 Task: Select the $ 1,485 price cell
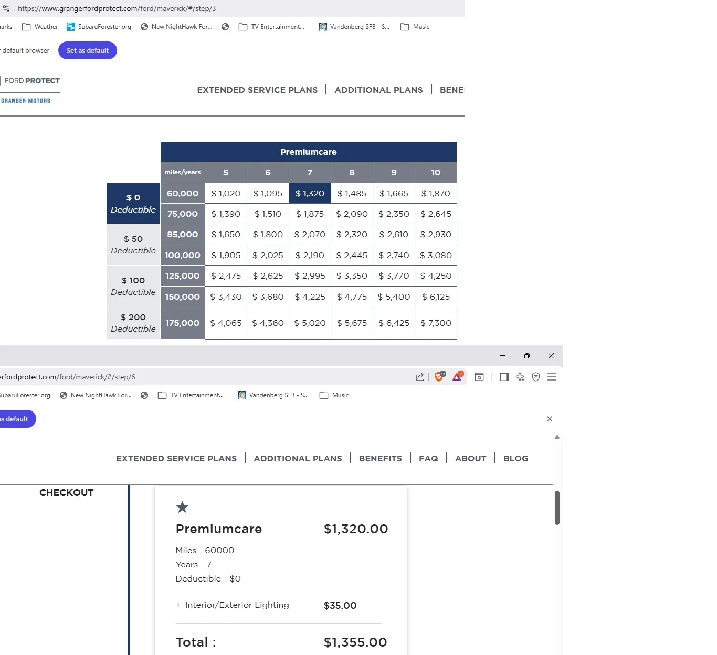click(352, 193)
